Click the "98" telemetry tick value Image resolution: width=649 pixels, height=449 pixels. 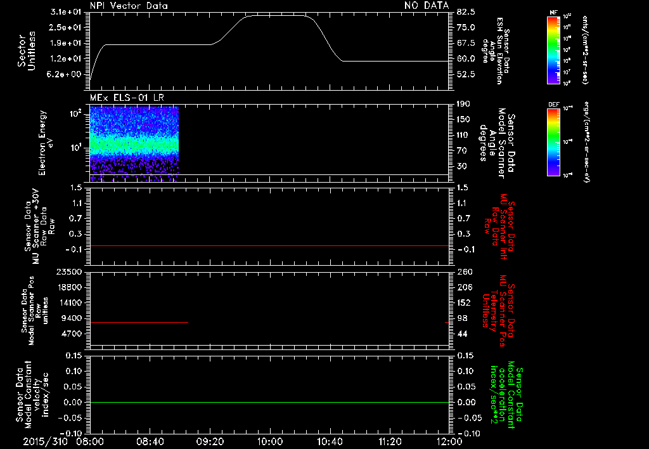pos(462,318)
